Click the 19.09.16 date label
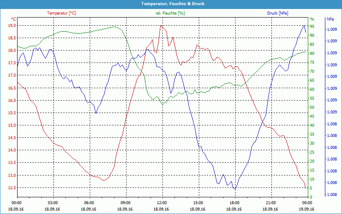This screenshot has width=342, height=214. (x=307, y=209)
